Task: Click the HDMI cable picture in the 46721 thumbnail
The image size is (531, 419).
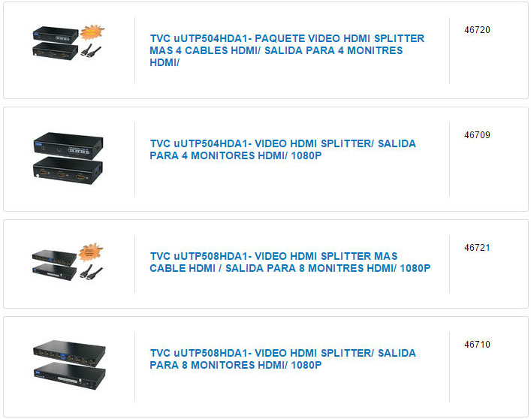Action: [x=91, y=272]
